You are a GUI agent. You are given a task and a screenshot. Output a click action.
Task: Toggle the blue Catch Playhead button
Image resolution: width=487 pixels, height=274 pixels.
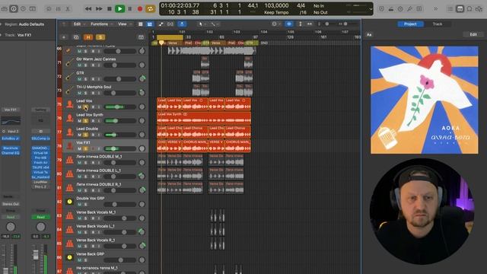click(182, 24)
